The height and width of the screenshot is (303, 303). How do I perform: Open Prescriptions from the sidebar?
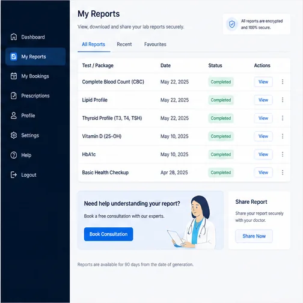tap(35, 96)
